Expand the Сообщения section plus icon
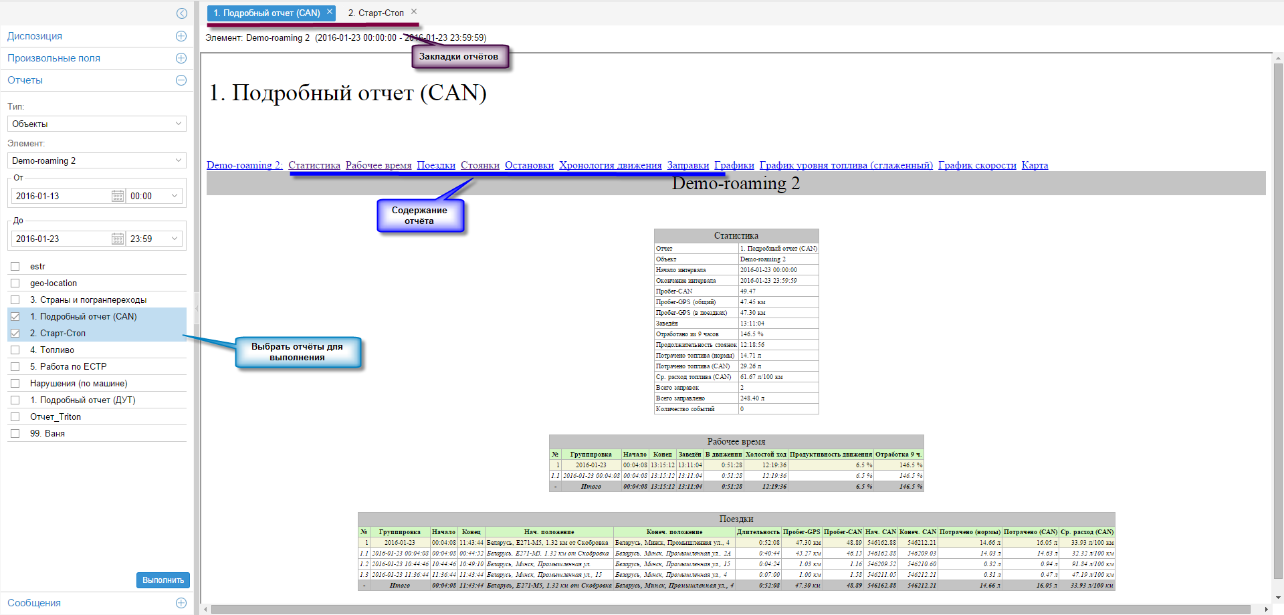The width and height of the screenshot is (1284, 615). (x=181, y=603)
